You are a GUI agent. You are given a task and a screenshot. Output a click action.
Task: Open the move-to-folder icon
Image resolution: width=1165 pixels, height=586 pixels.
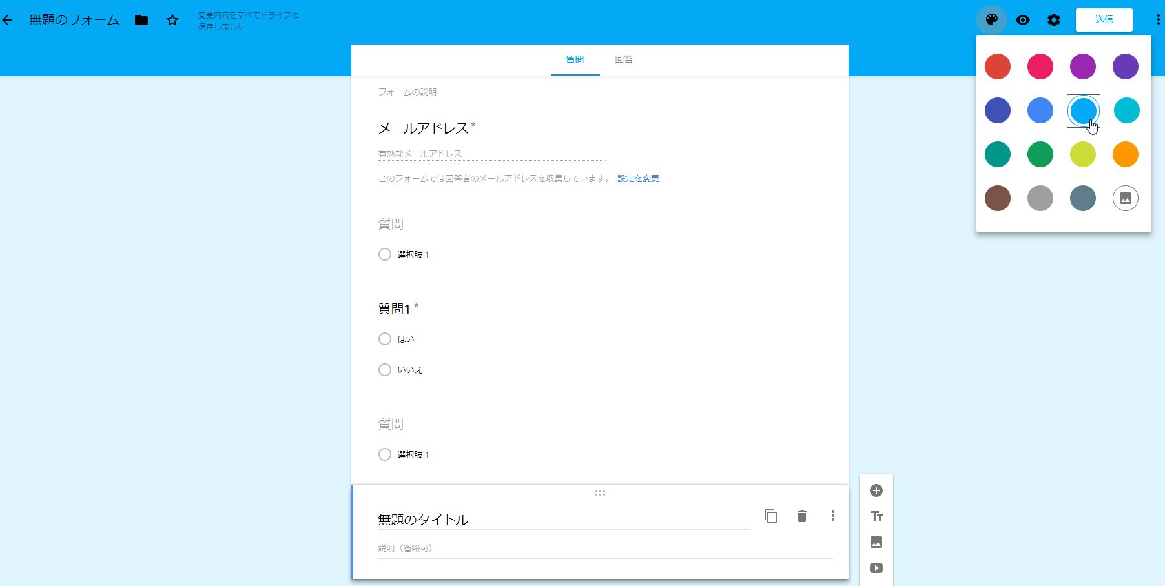tap(141, 20)
